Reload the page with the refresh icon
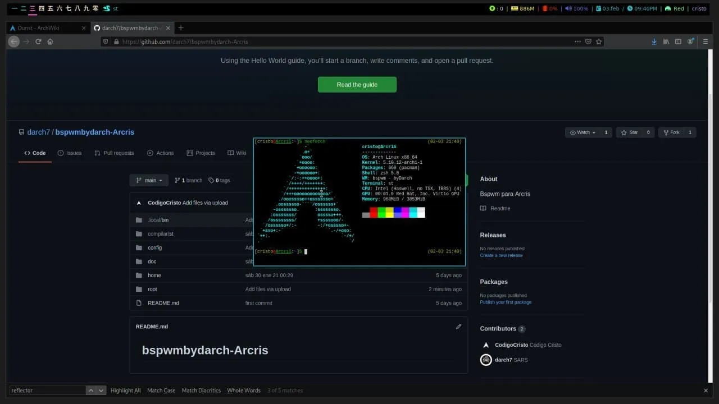The width and height of the screenshot is (719, 404). pos(38,42)
